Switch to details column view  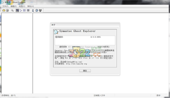[28, 11]
